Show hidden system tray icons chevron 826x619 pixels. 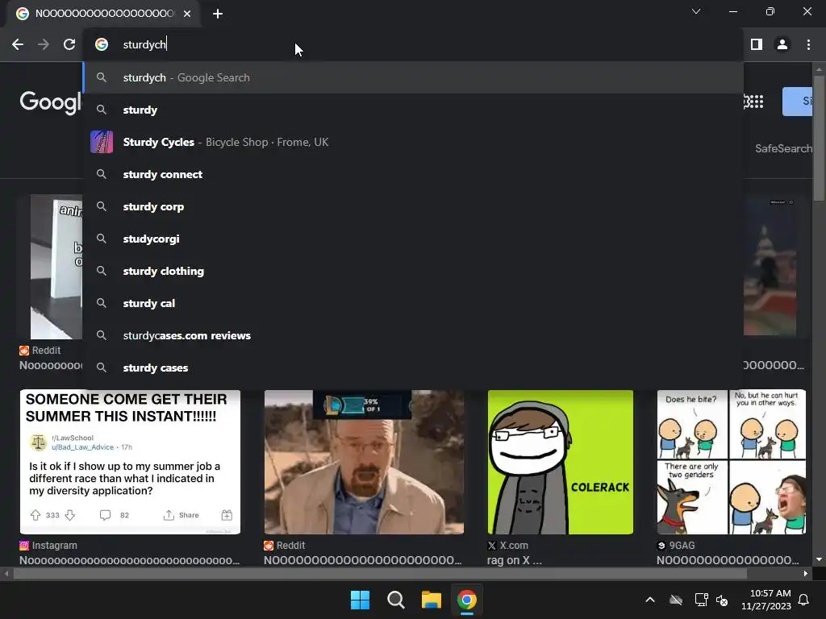tap(650, 600)
